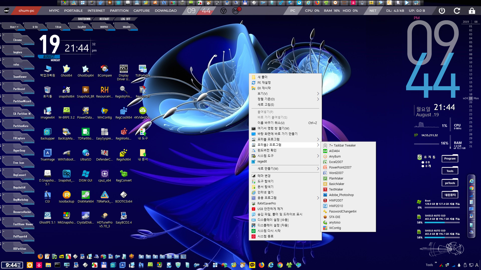Click the 내컴퓨터 button
Viewport: 481px width, 270px height.
[x=450, y=195]
